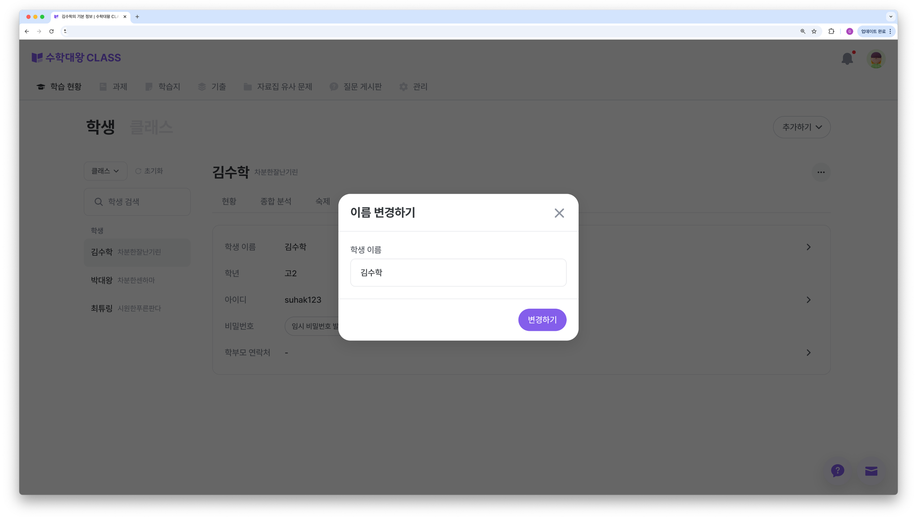Expand the 아이디 row chevron
Viewport: 917px width, 517px height.
pos(808,300)
